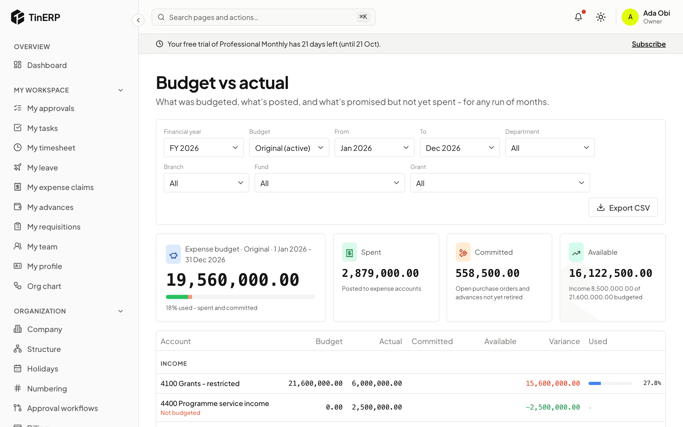Toggle the light/dark theme sun icon
The image size is (683, 427).
(601, 17)
